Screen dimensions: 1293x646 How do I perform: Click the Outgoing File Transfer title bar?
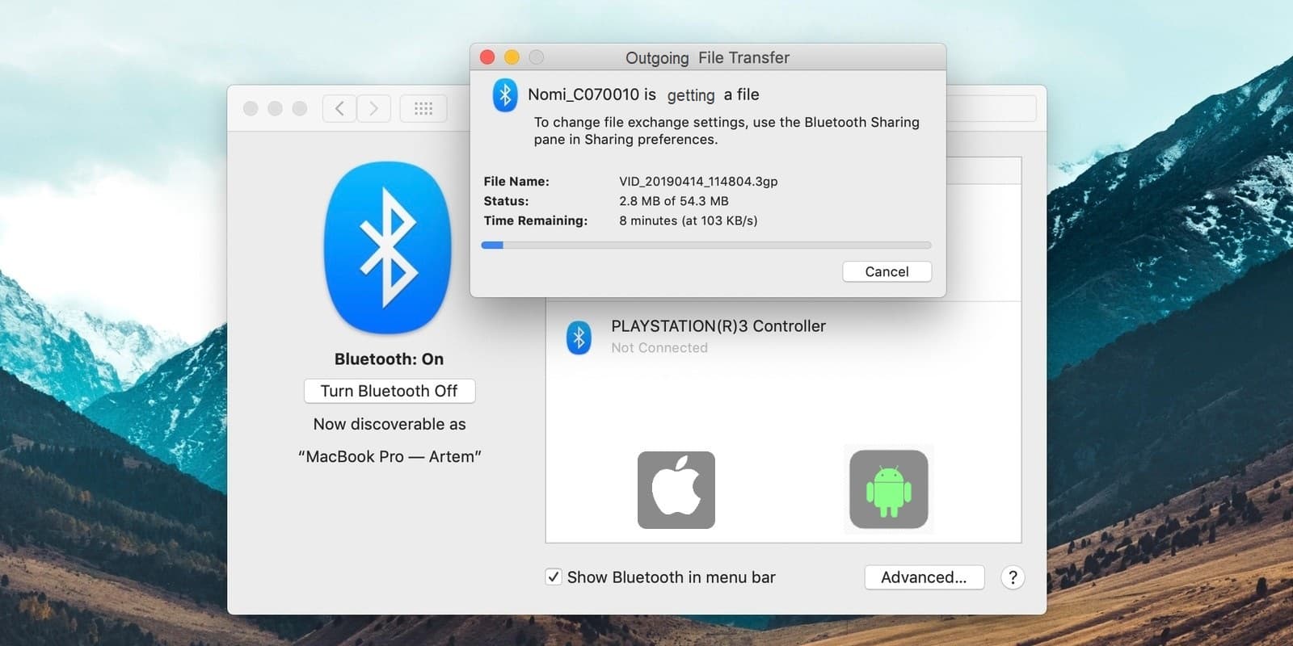click(x=707, y=57)
